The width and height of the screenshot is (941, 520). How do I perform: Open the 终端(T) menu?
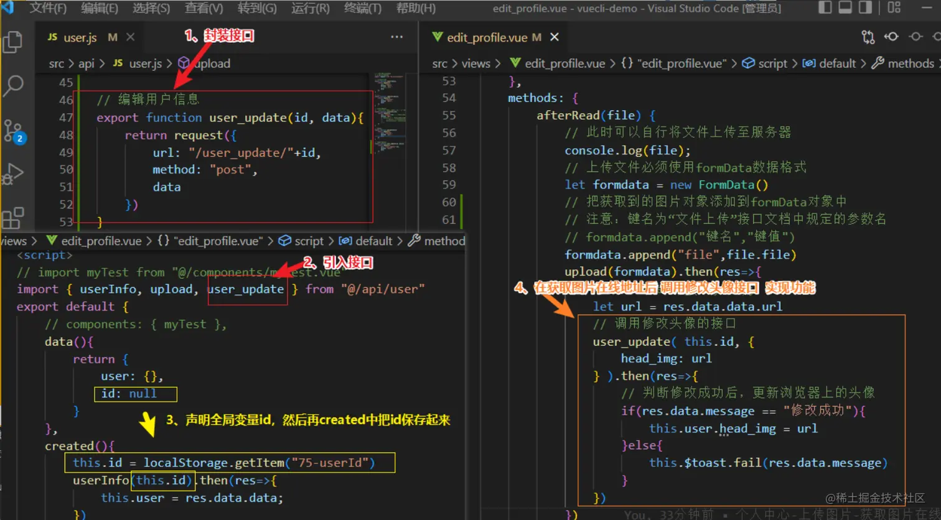tap(362, 8)
